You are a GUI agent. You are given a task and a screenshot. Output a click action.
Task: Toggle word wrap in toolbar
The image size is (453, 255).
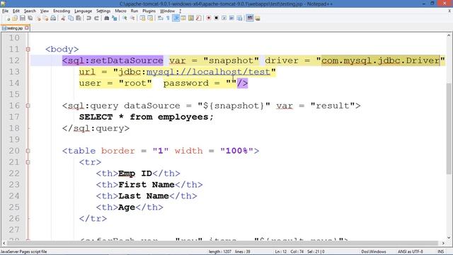[161, 18]
